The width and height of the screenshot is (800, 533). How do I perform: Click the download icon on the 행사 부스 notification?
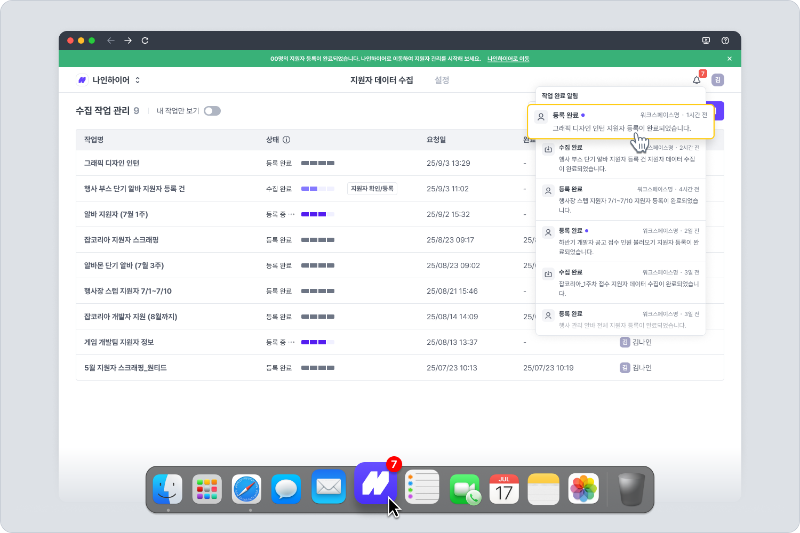tap(548, 149)
